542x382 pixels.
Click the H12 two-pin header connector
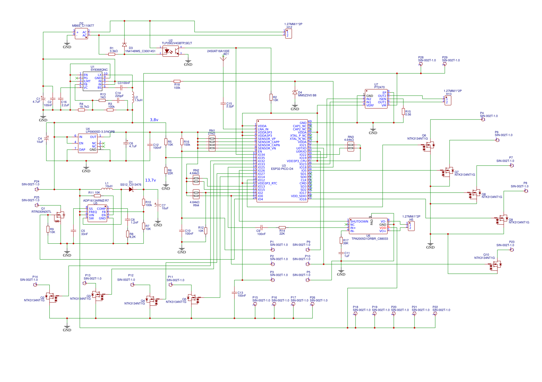pos(289,34)
